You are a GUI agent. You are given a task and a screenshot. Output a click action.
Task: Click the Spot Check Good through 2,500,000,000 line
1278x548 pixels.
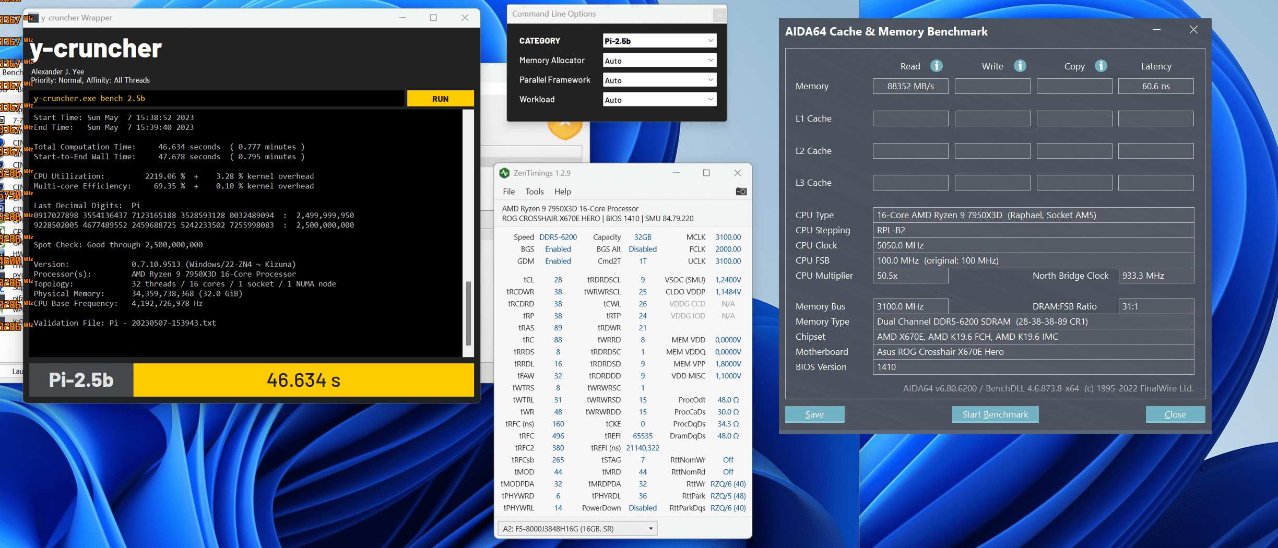[x=118, y=245]
